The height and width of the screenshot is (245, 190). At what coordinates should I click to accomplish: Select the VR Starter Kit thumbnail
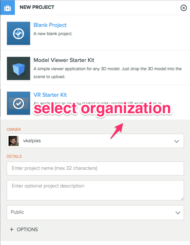coord(18,103)
